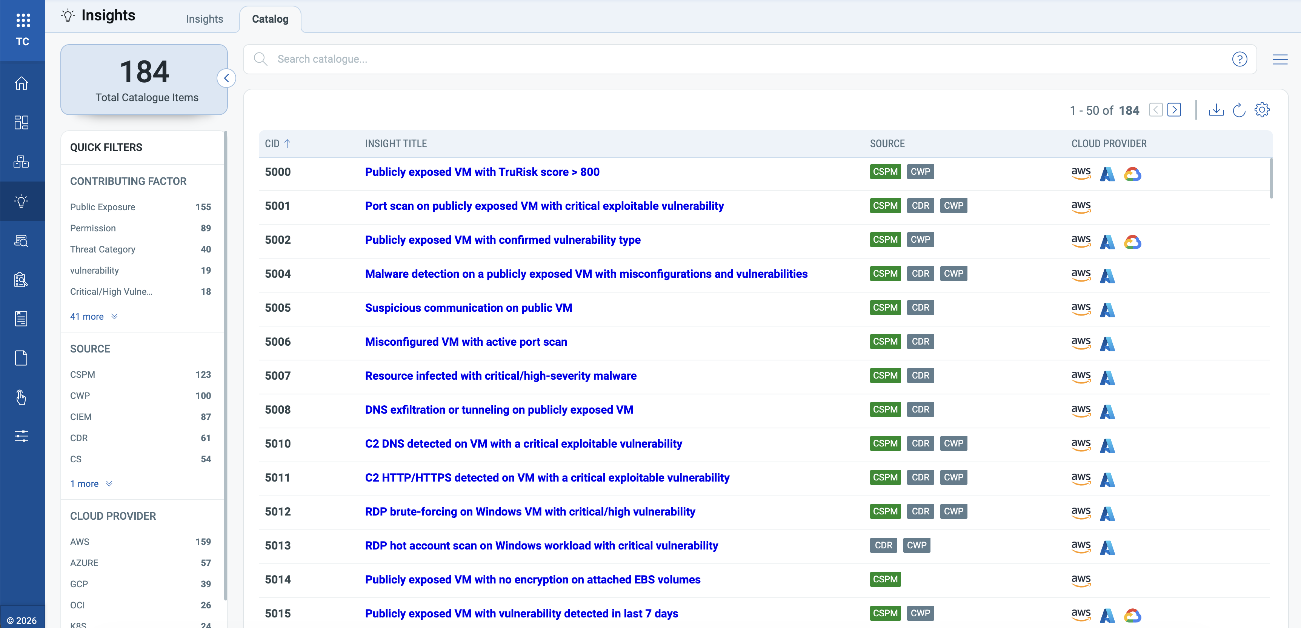Click the INSIGHT TITLE column header
This screenshot has height=628, width=1301.
coord(396,143)
